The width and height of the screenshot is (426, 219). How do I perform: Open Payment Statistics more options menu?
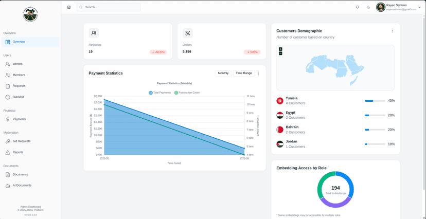tap(258, 74)
